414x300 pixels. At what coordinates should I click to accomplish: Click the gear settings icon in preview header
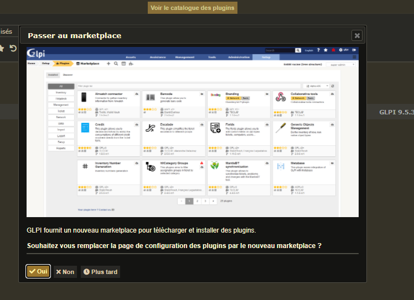coord(340,50)
